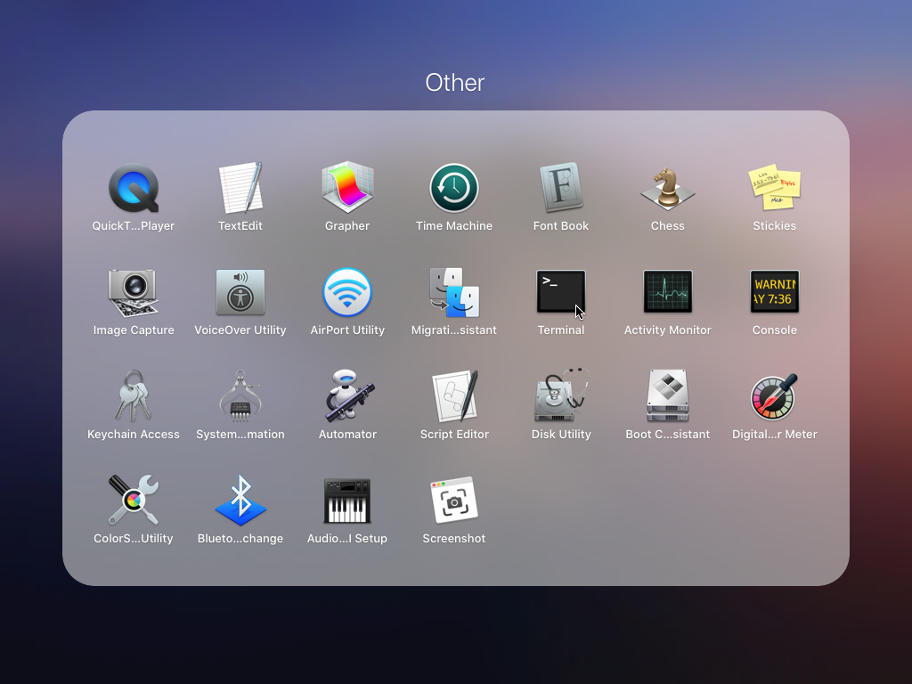Launch System Information icon

click(x=240, y=396)
